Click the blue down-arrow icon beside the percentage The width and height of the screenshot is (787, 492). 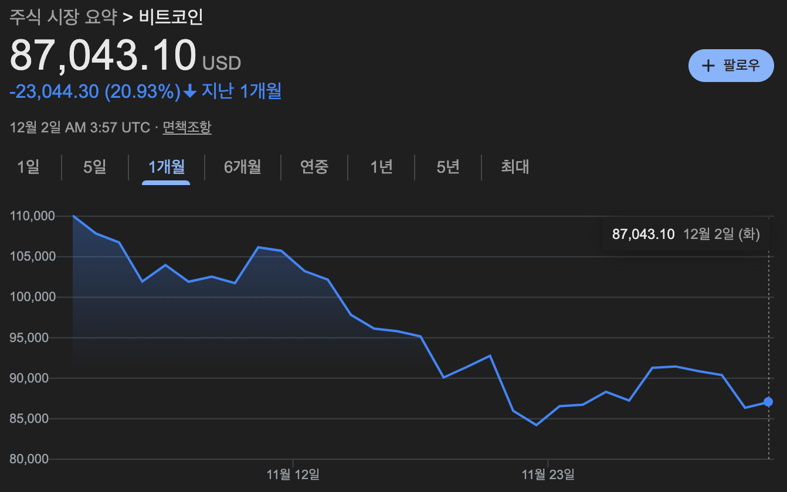pos(189,91)
